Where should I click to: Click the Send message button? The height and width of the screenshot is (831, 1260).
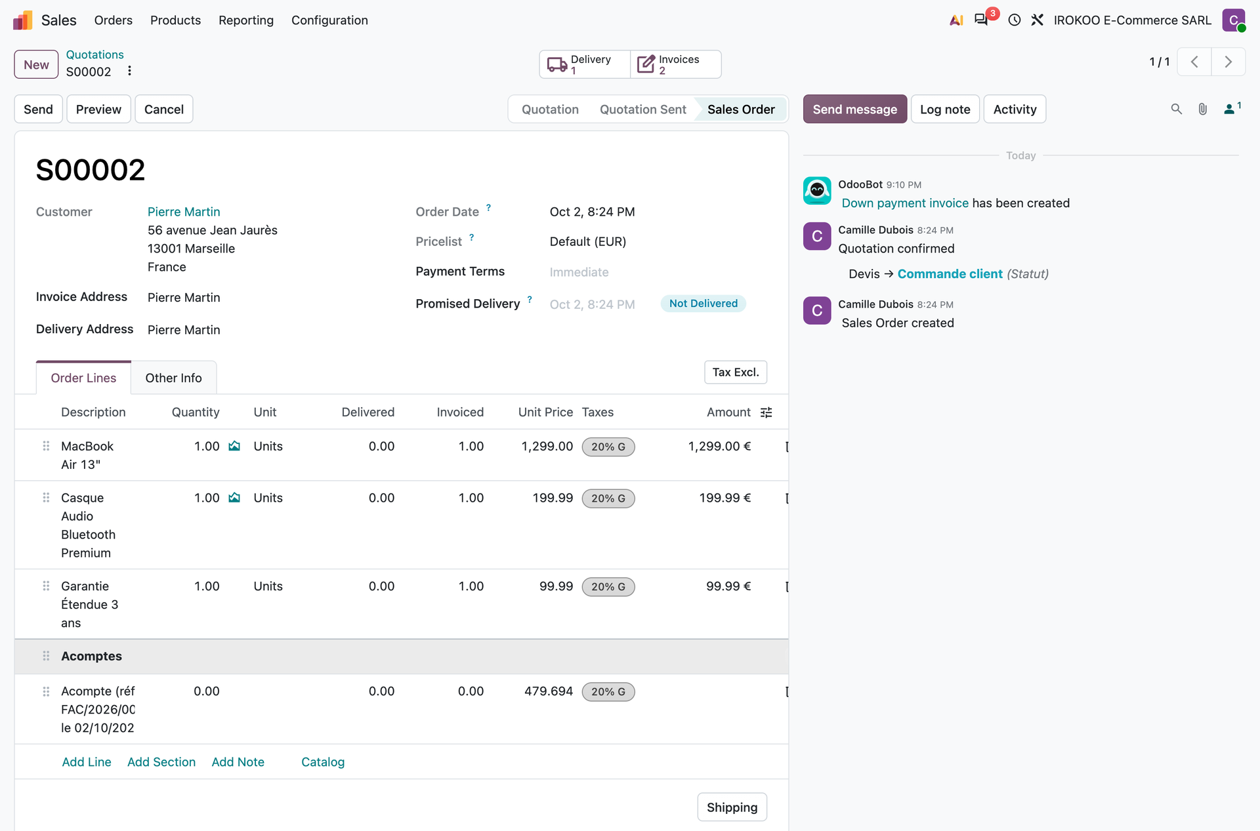pyautogui.click(x=854, y=110)
